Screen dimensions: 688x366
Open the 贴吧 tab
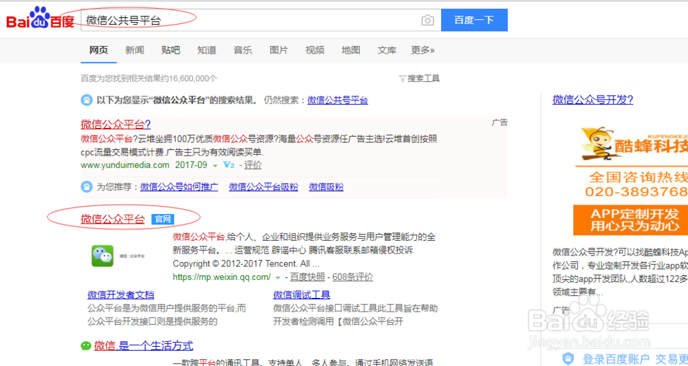[x=171, y=50]
